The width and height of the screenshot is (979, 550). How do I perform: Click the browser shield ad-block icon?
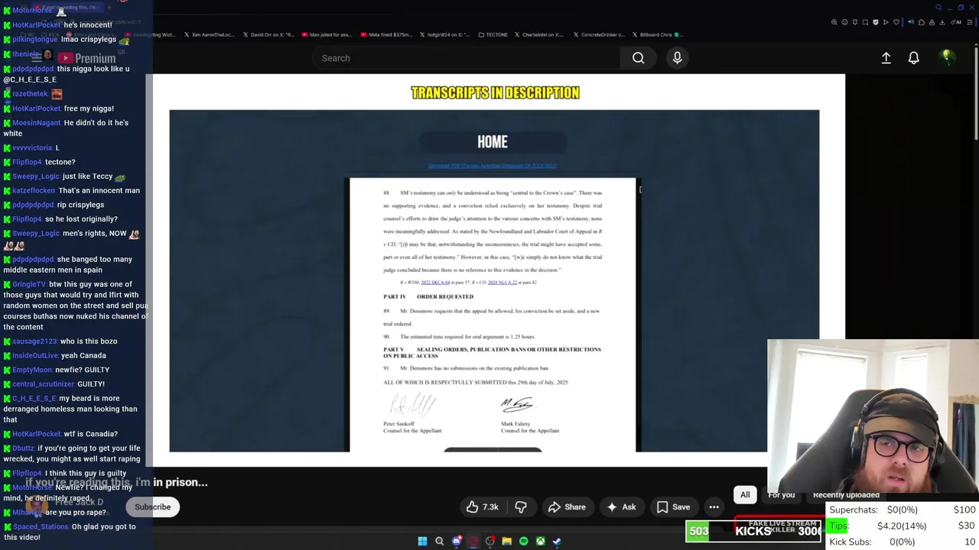876,22
